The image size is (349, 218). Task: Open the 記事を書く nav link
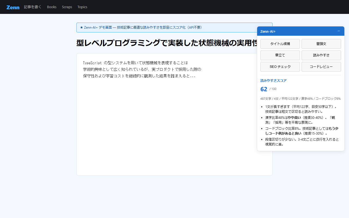point(33,7)
